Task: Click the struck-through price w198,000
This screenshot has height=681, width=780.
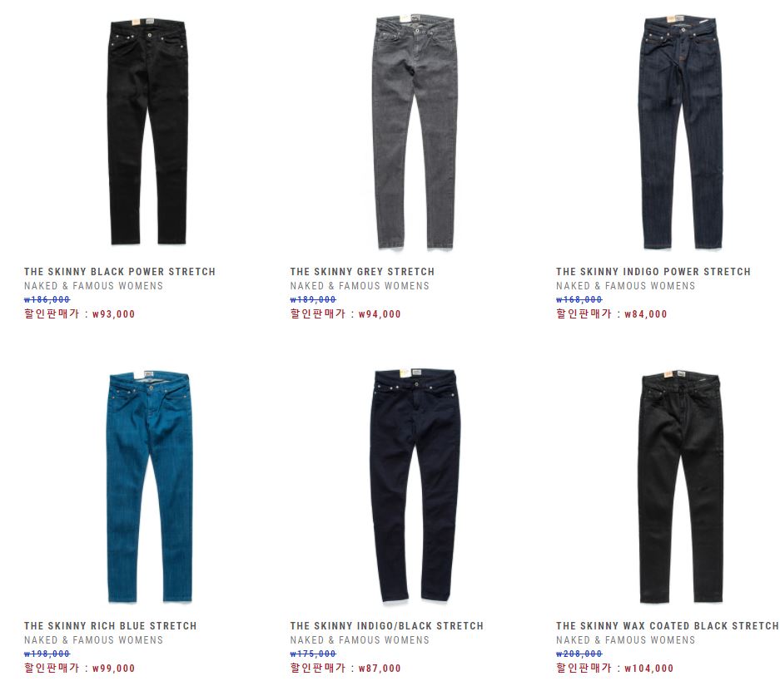Action: tap(47, 654)
